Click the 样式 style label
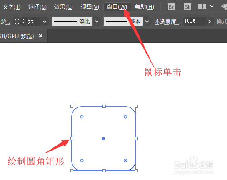Image resolution: width=227 pixels, height=180 pixels. point(222,22)
